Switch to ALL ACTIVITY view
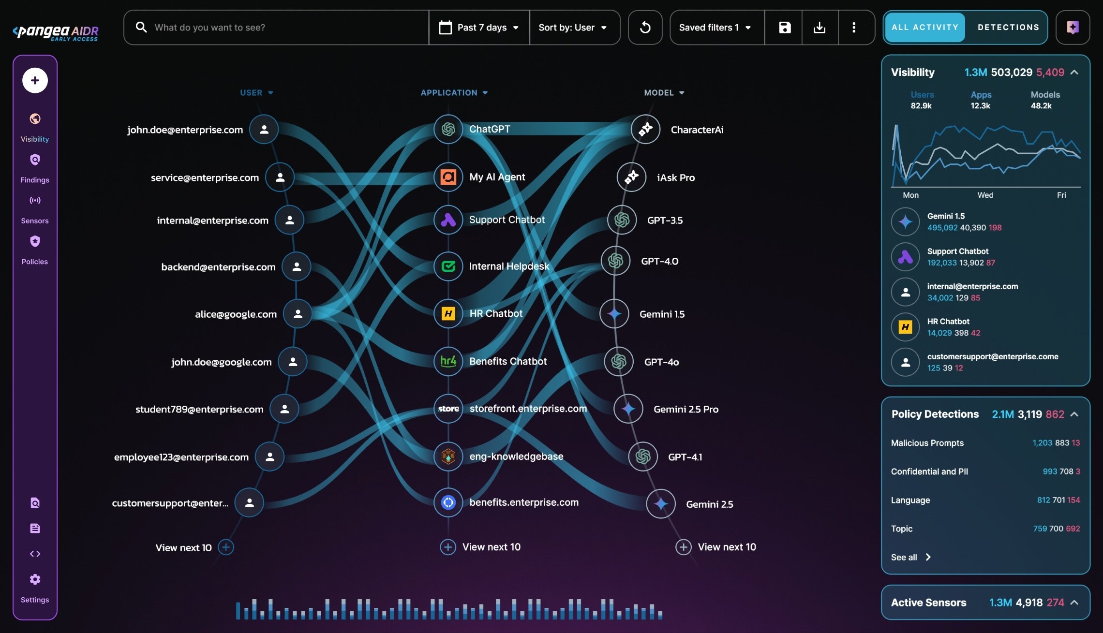The image size is (1103, 633). [924, 28]
